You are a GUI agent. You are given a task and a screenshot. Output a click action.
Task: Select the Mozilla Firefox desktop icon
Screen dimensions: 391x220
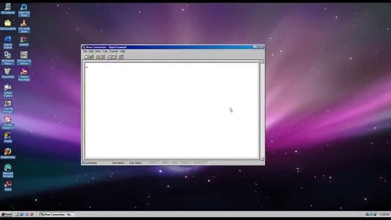8,153
